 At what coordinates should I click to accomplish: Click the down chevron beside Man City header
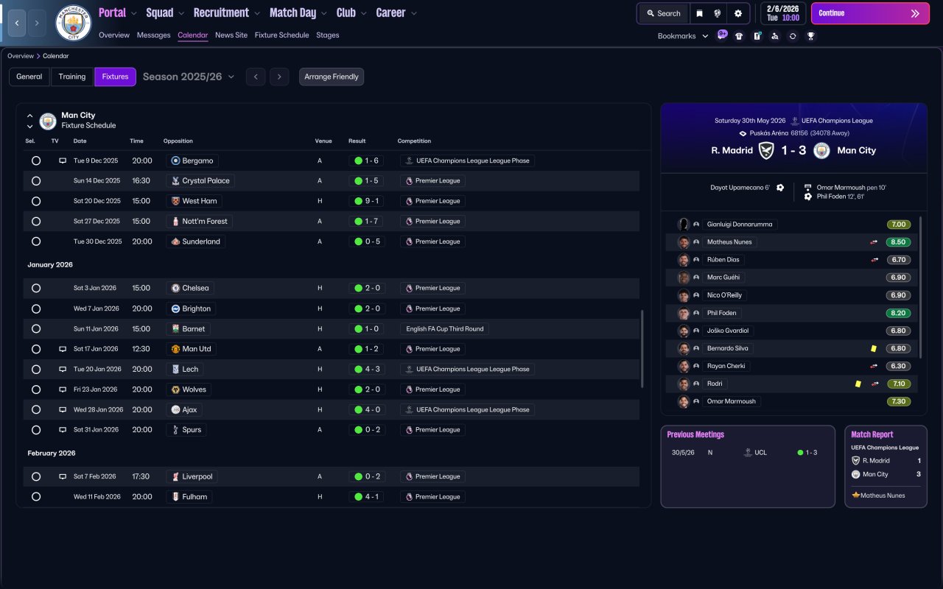click(x=30, y=127)
